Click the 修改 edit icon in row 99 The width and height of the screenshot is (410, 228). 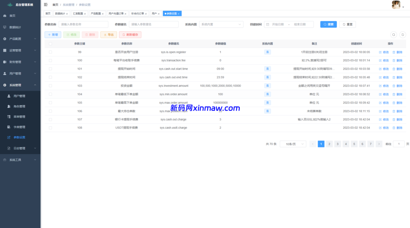pos(380,52)
